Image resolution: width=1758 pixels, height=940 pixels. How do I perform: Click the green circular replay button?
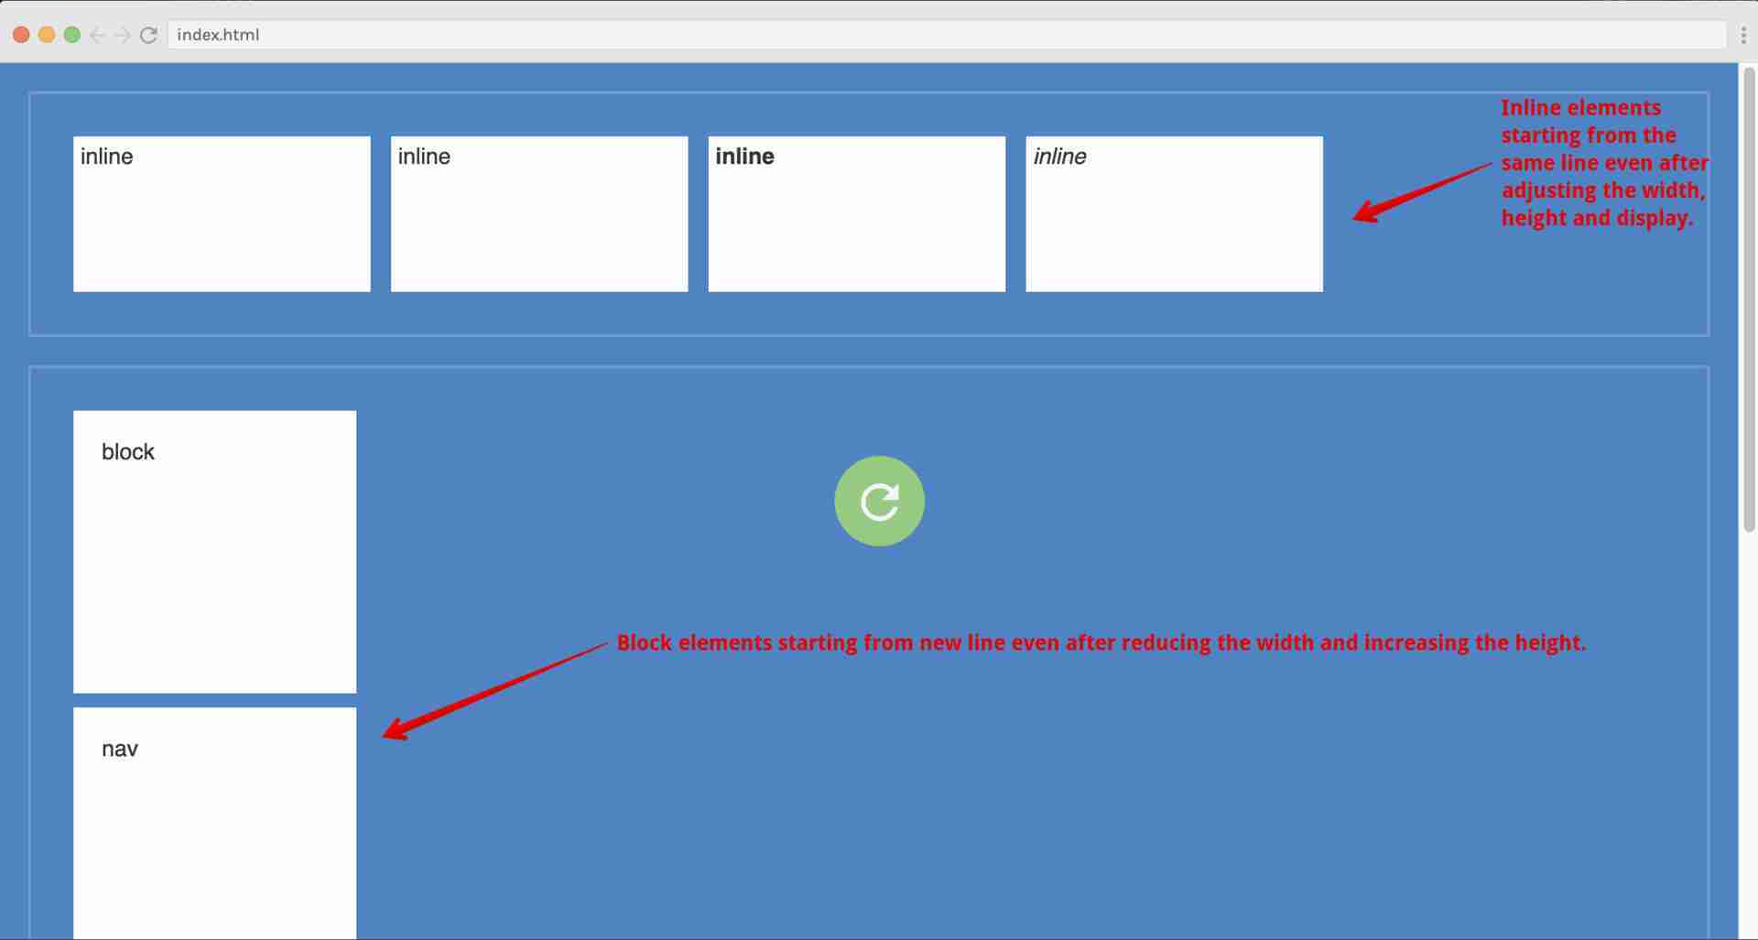point(879,501)
